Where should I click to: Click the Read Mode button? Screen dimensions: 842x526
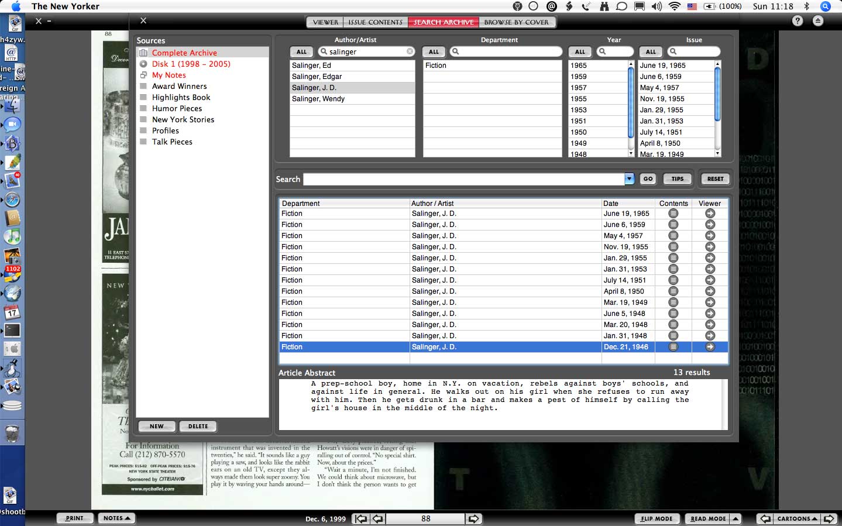pos(708,518)
